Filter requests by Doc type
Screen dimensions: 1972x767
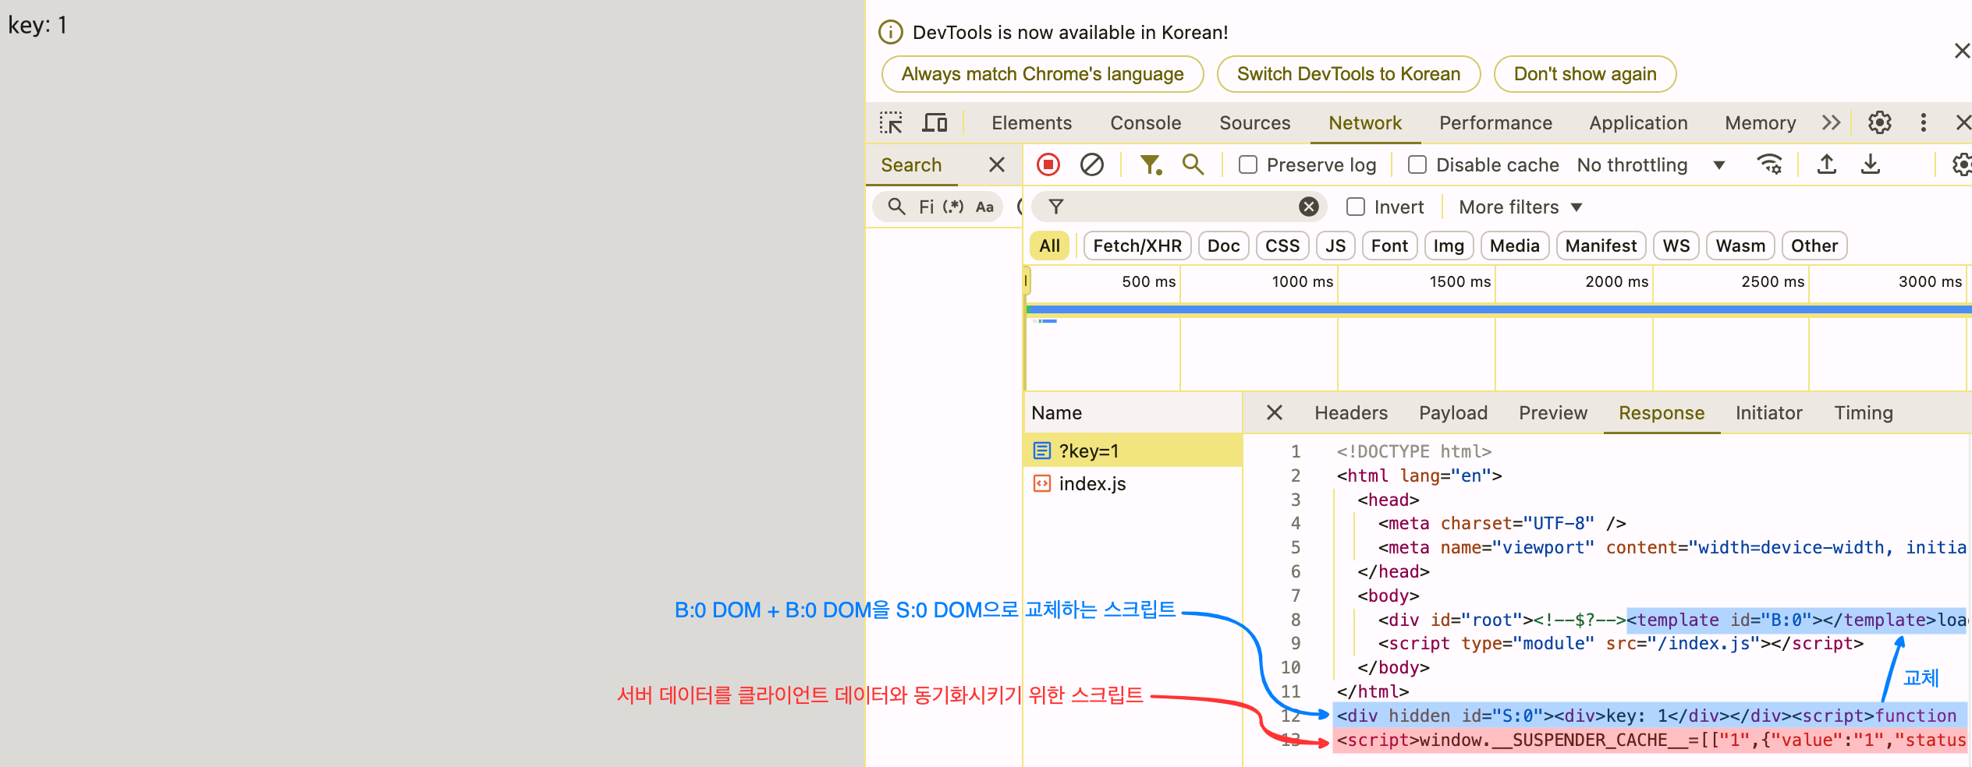pyautogui.click(x=1223, y=246)
